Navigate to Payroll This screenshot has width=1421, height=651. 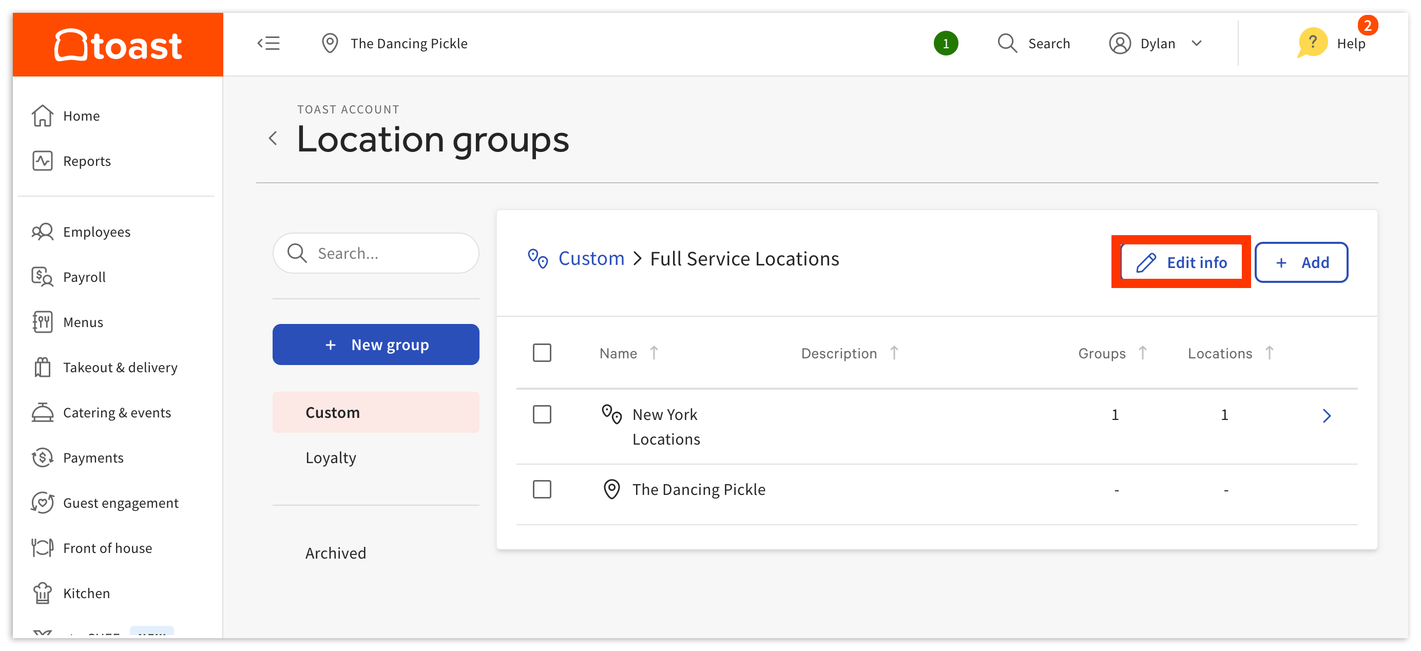point(84,277)
